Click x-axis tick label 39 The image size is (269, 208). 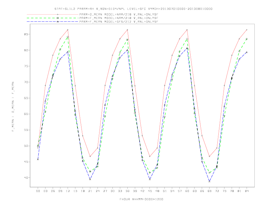click(135, 191)
